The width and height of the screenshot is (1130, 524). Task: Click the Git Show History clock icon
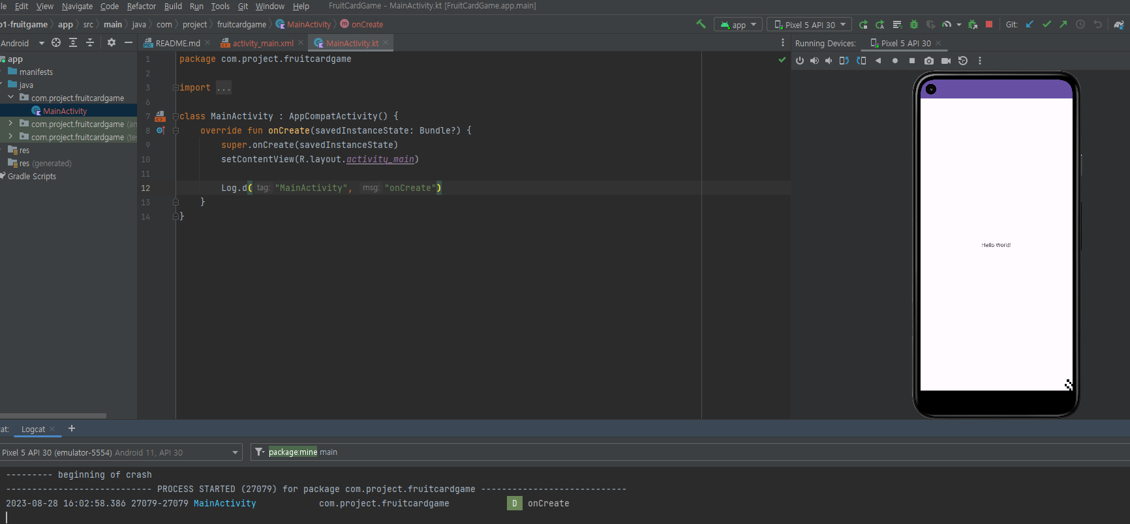[x=1080, y=24]
